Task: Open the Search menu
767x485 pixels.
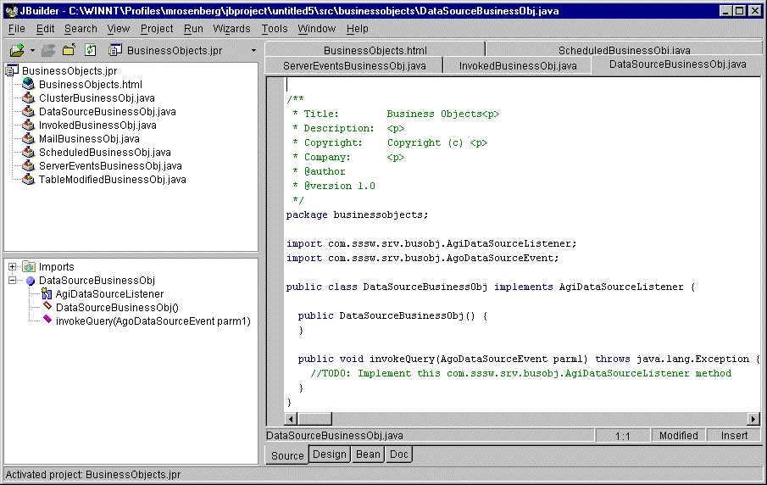Action: coord(81,29)
